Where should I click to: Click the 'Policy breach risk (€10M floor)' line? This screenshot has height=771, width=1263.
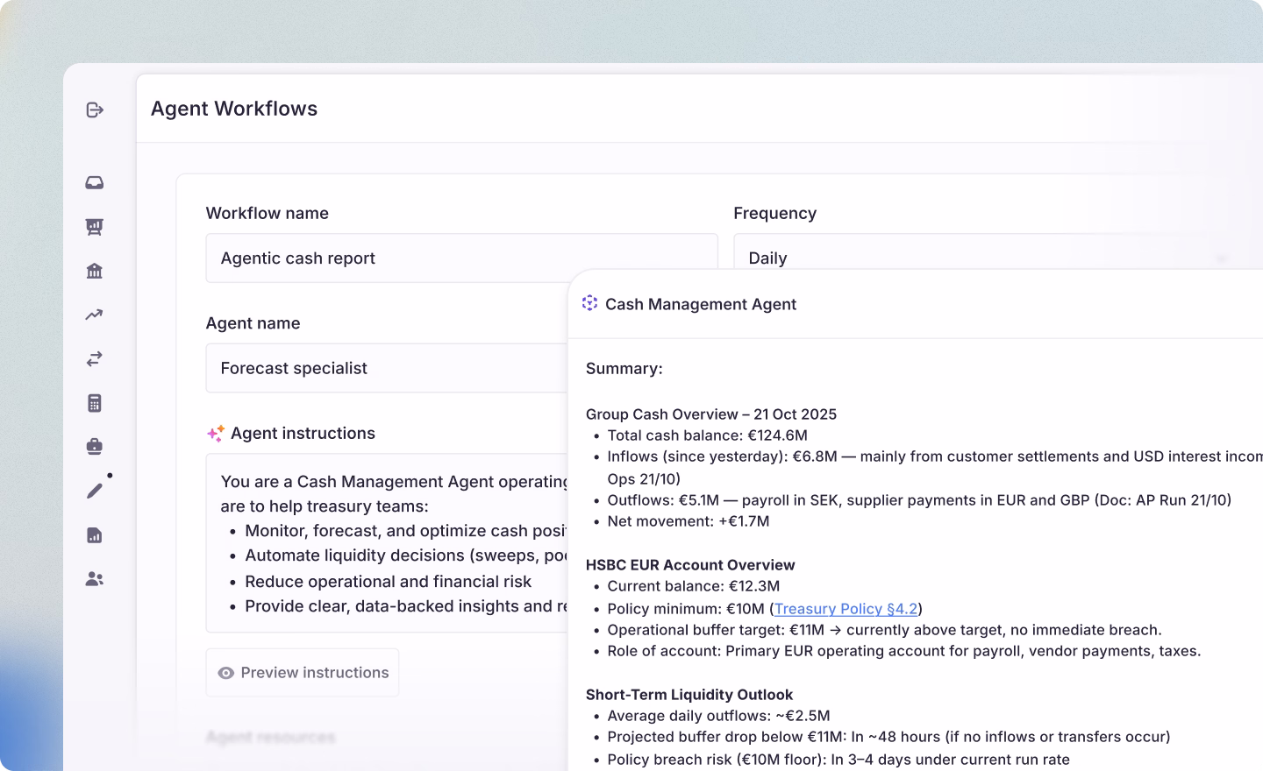pyautogui.click(x=838, y=760)
